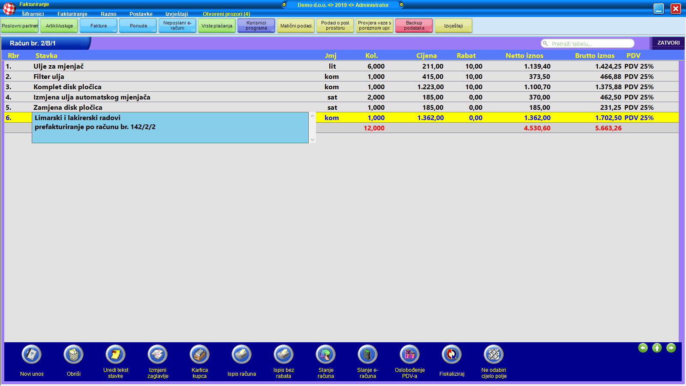Image resolution: width=686 pixels, height=386 pixels.
Task: Click the Backup podataka button
Action: click(414, 26)
